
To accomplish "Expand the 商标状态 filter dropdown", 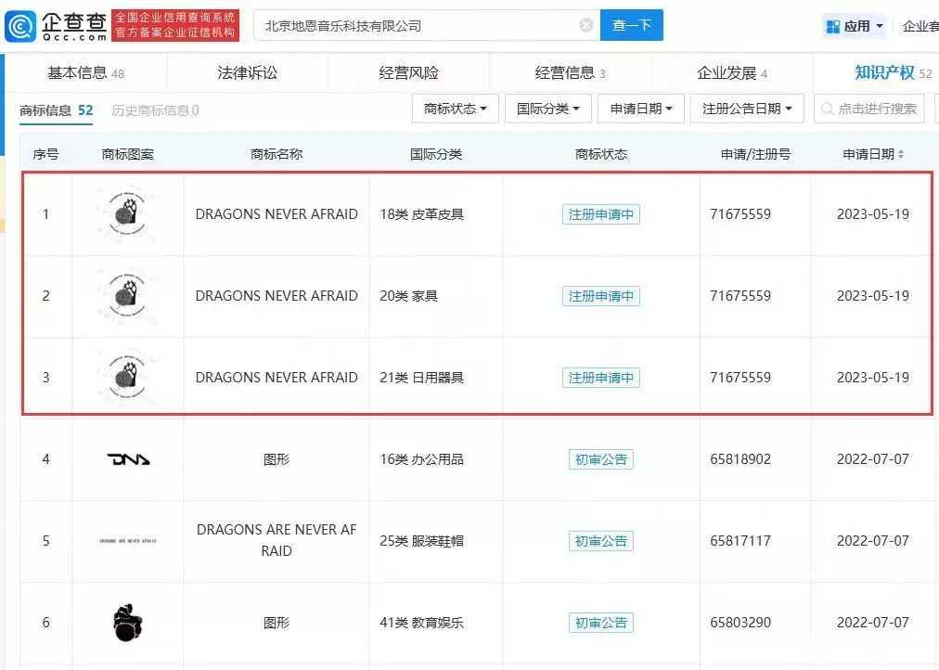I will tap(455, 110).
